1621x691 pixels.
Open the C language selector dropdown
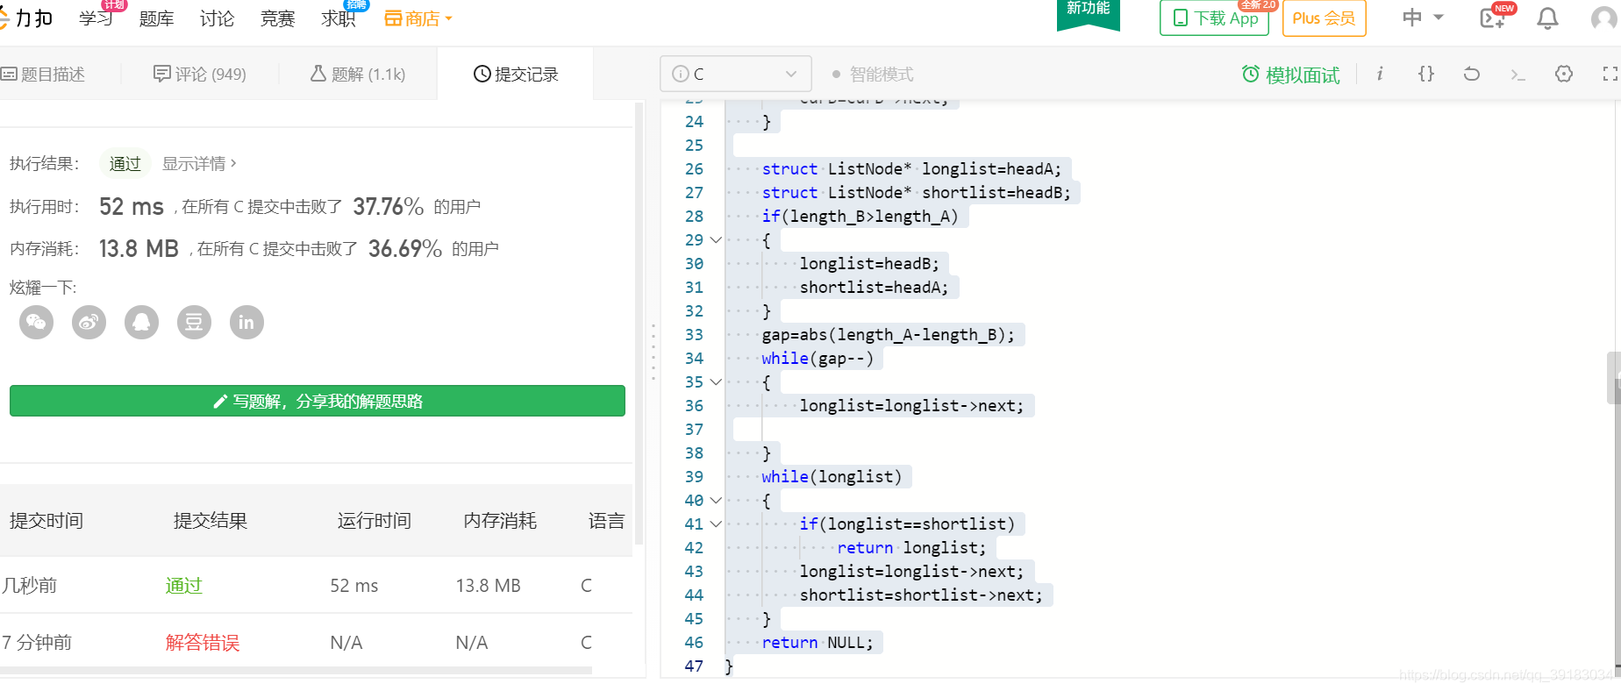coord(736,74)
